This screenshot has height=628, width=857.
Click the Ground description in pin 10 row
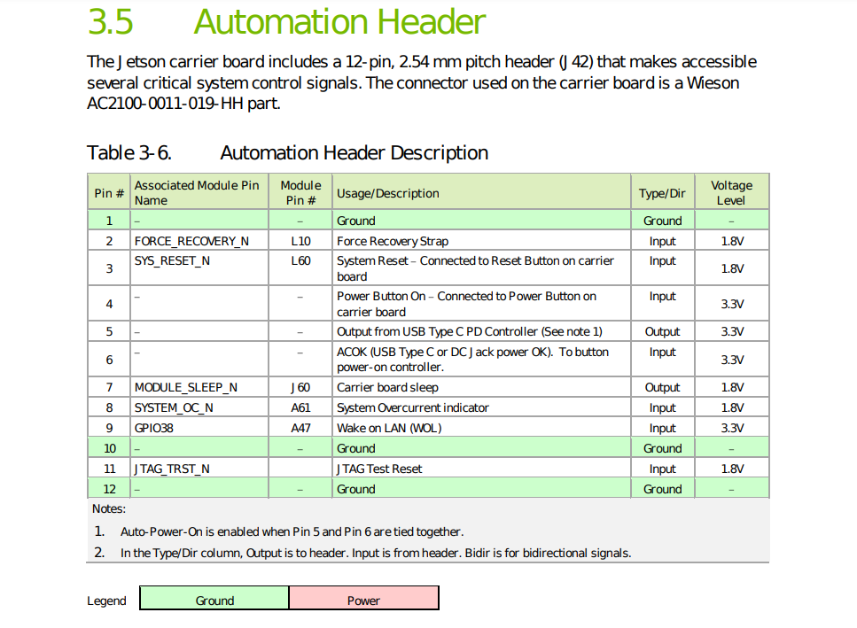355,448
